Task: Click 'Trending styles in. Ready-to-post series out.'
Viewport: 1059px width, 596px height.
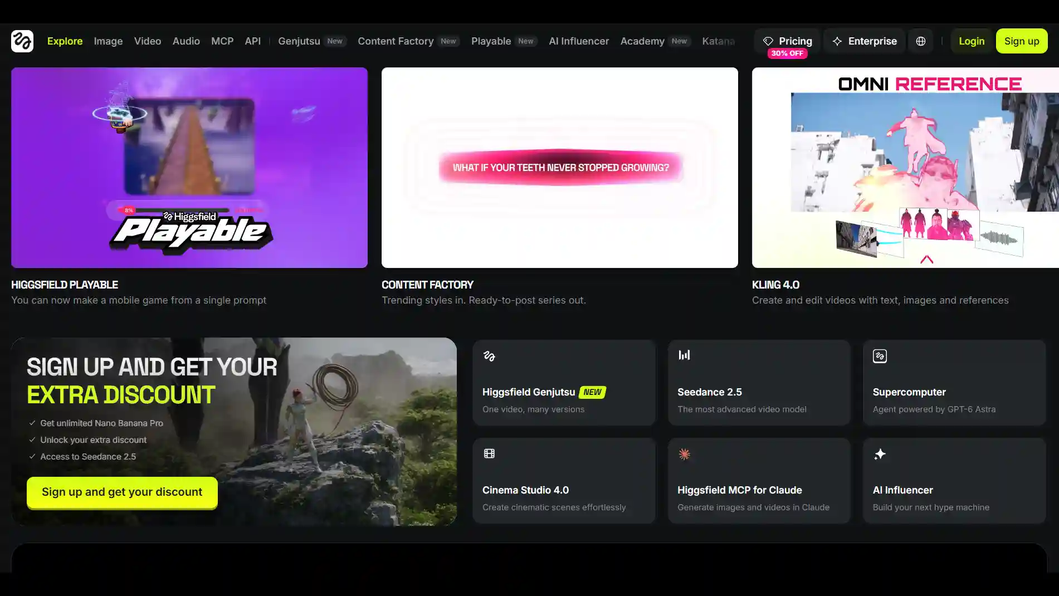Action: 484,300
